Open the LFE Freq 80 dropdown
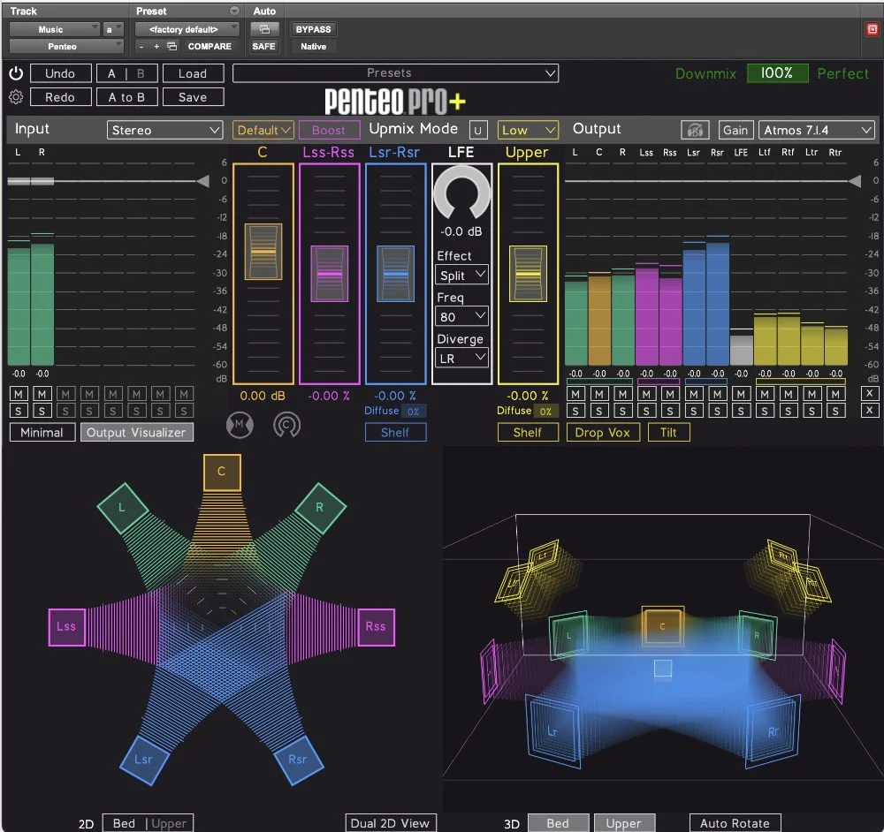 [461, 316]
